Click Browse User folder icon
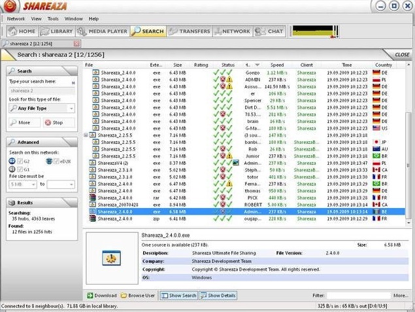 (124, 296)
